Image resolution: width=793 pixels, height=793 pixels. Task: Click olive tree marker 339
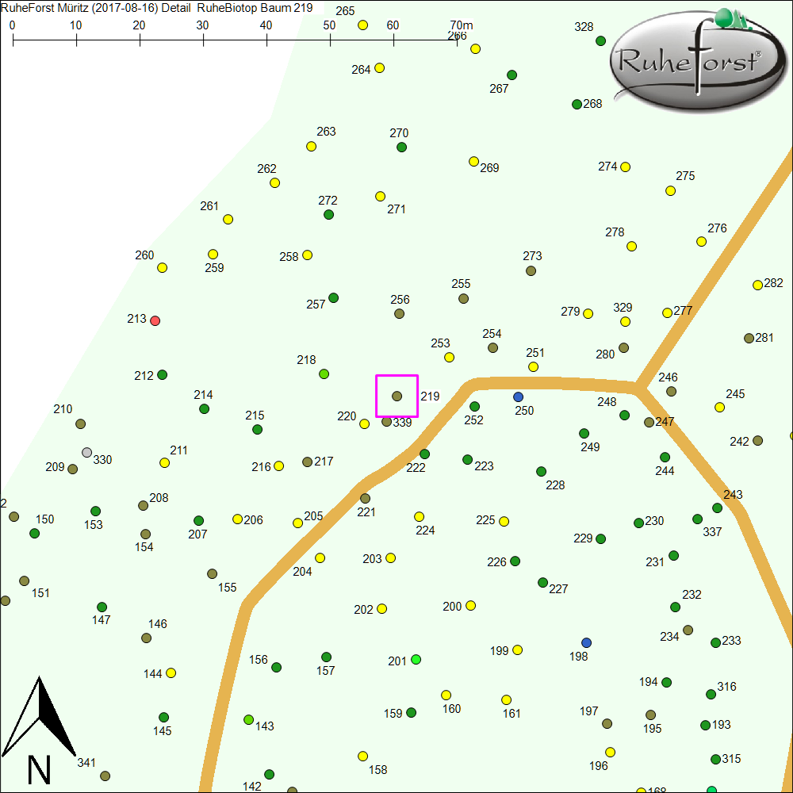[x=387, y=422]
